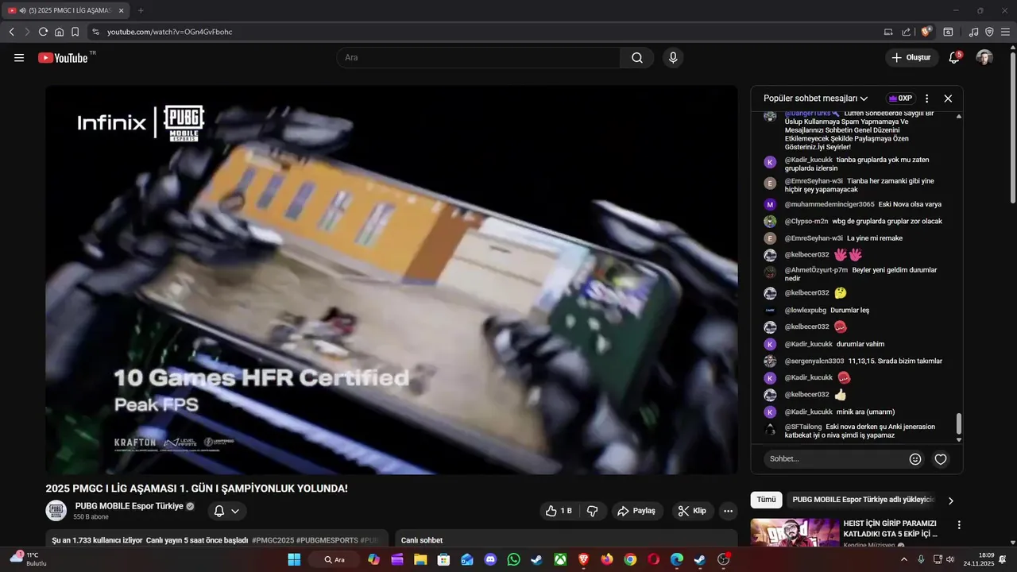Click the search magnifier button
1017x572 pixels.
point(637,57)
